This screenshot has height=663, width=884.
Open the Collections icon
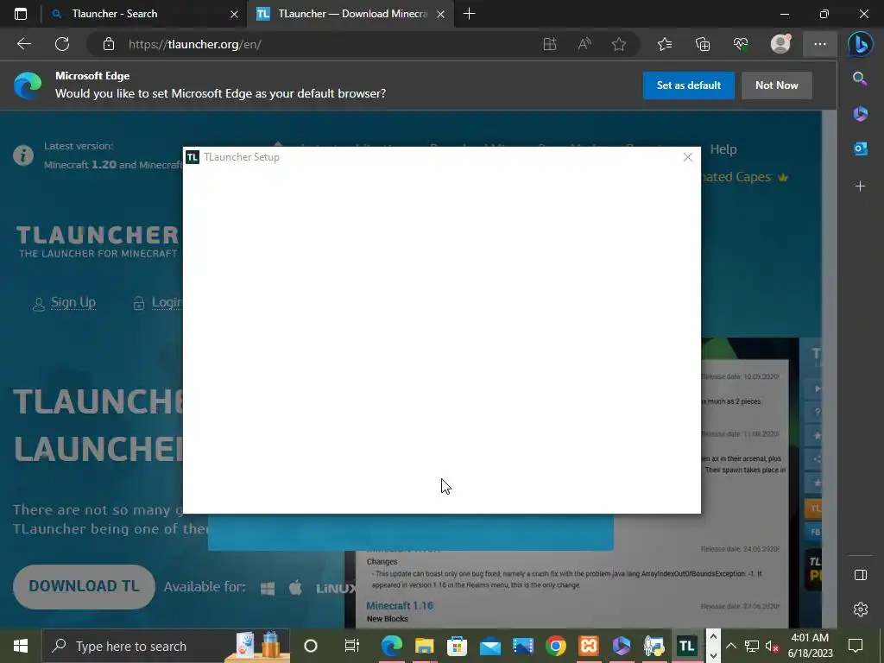[x=703, y=44]
